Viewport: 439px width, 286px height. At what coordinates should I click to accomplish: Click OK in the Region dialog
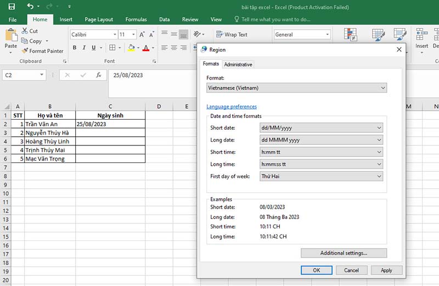point(317,270)
